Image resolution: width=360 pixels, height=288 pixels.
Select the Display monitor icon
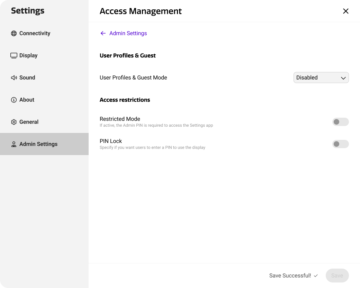point(13,55)
